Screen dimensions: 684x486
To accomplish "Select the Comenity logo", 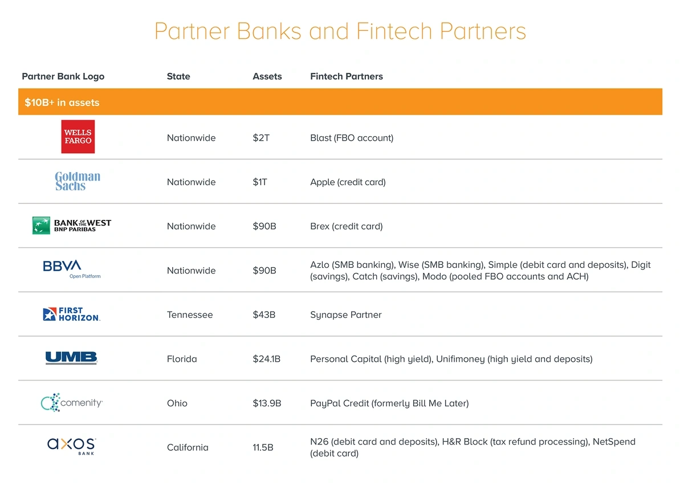I will (x=72, y=402).
